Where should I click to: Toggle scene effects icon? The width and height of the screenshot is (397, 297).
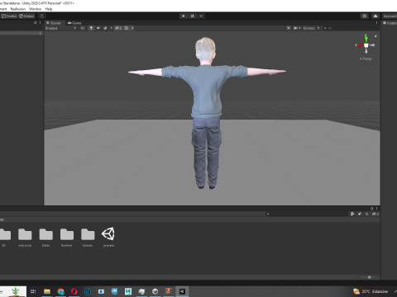(105, 28)
